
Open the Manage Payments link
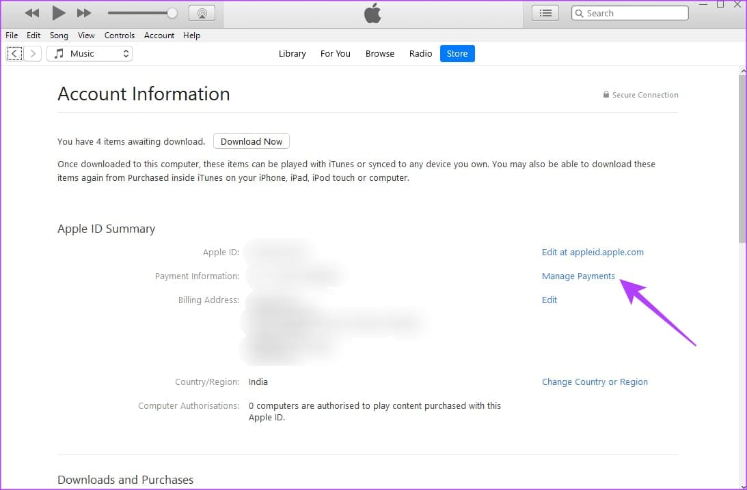click(x=578, y=276)
